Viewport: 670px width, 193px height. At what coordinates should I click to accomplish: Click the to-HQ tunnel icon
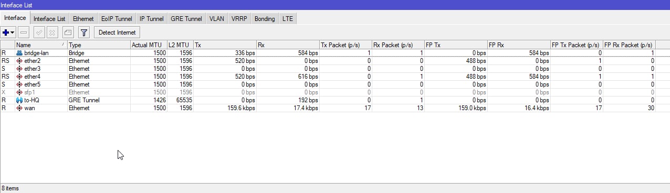tap(19, 100)
